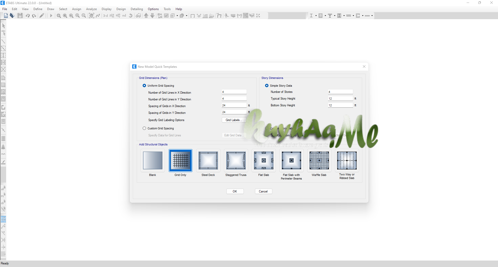The image size is (498, 267).
Task: Open dropdown arrow next to steel joist design icon
Action: (353, 16)
